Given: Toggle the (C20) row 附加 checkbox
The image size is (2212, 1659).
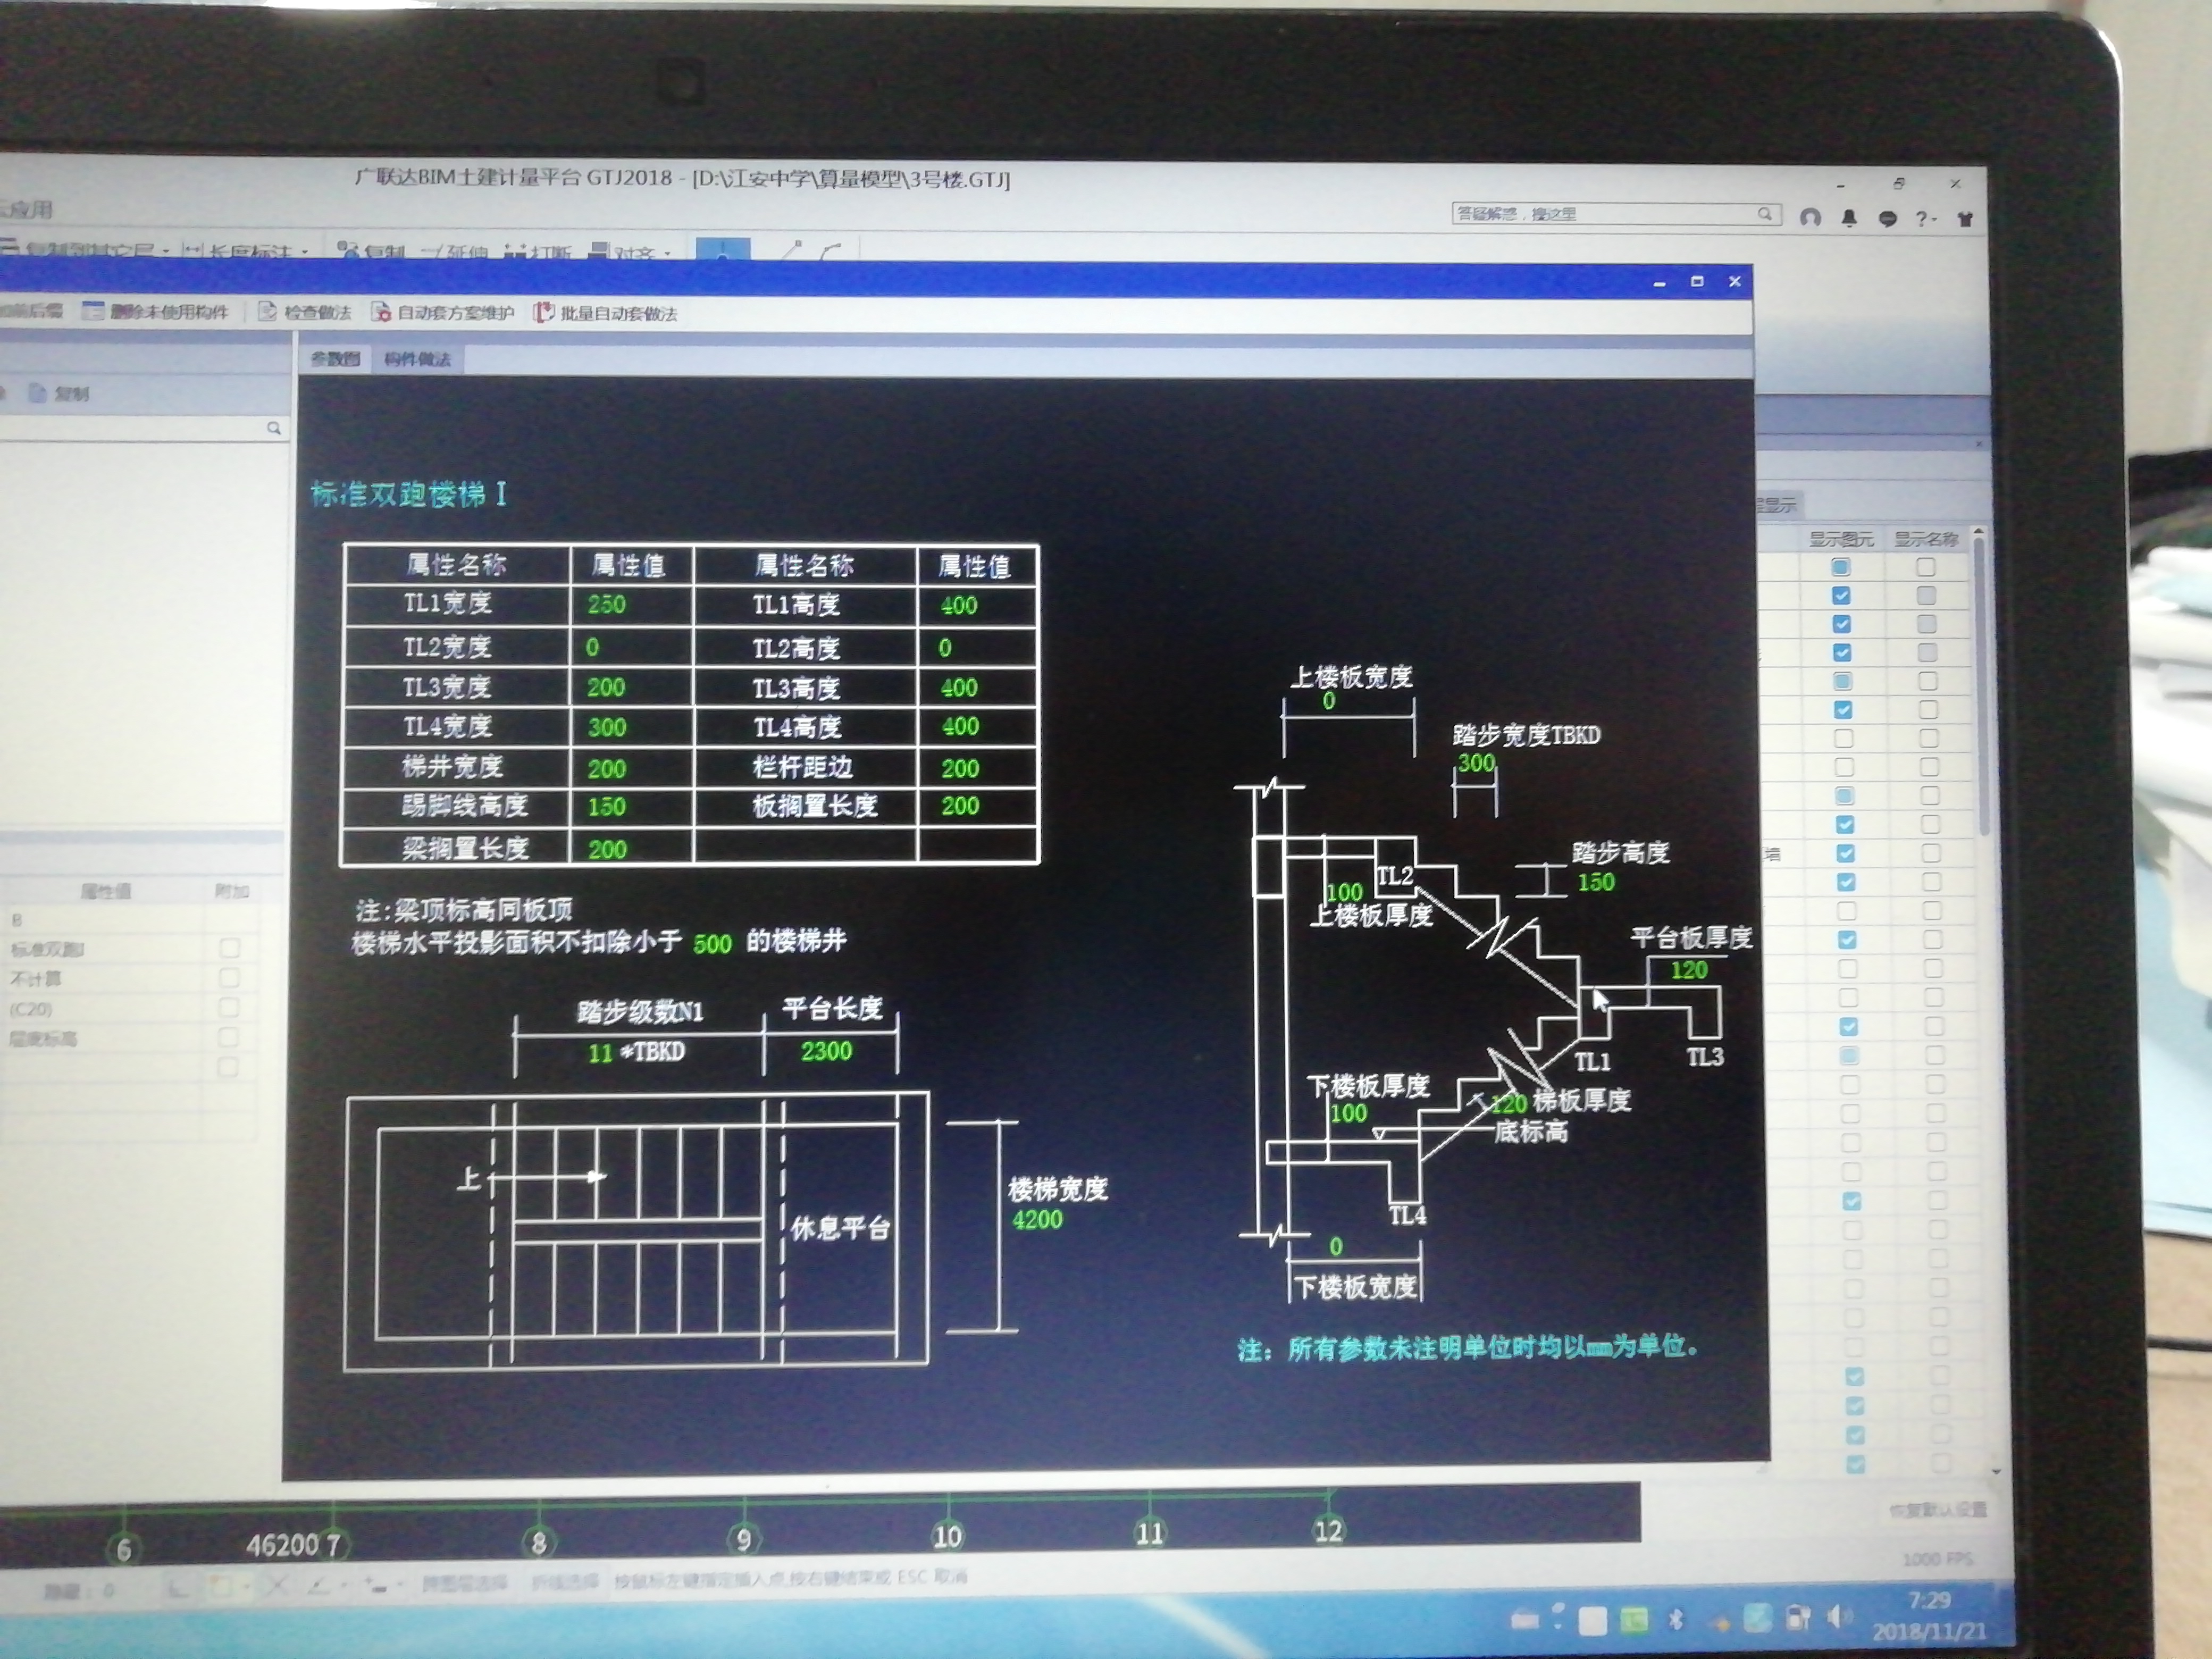Looking at the screenshot, I should [x=229, y=1007].
